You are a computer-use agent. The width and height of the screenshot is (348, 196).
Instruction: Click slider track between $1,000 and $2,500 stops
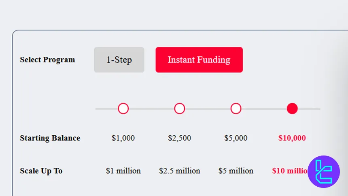pyautogui.click(x=151, y=109)
